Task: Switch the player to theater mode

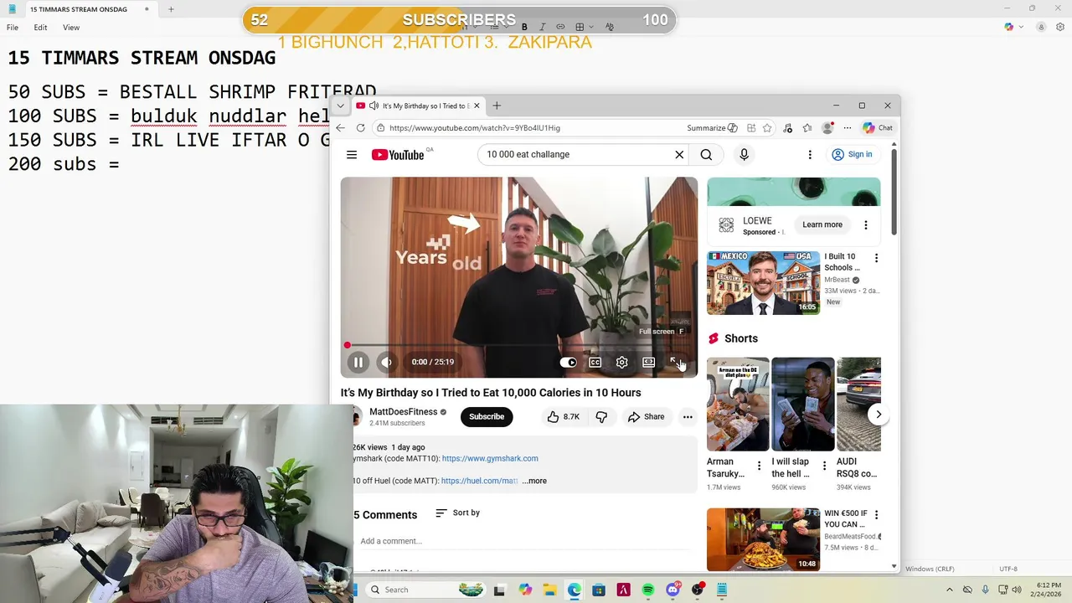Action: tap(648, 363)
